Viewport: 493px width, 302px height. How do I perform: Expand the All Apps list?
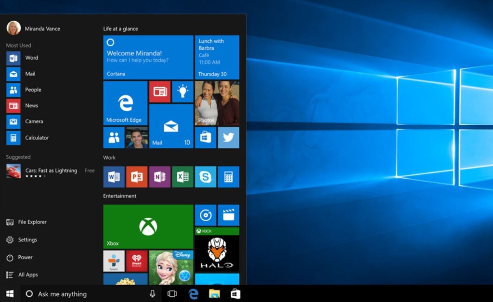pos(28,275)
